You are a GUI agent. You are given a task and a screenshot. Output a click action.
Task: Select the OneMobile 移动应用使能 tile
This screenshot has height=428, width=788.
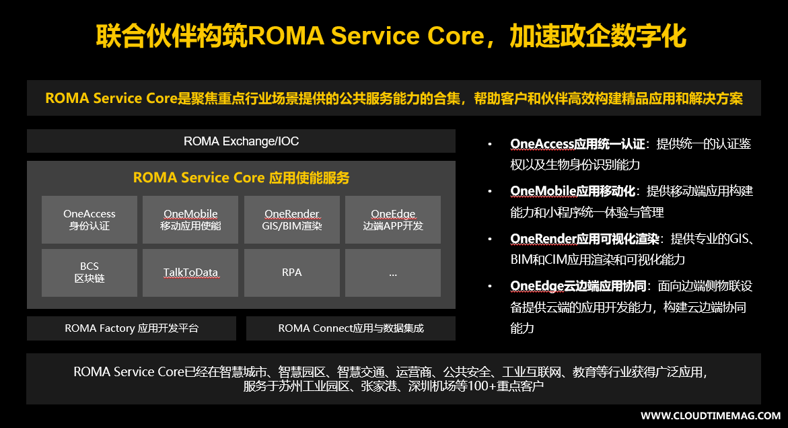pyautogui.click(x=190, y=220)
